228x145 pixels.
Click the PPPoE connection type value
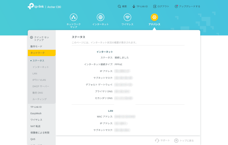[x=118, y=64]
